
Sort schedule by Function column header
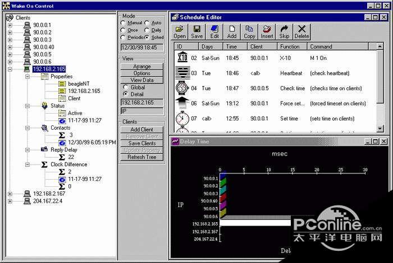(x=293, y=46)
